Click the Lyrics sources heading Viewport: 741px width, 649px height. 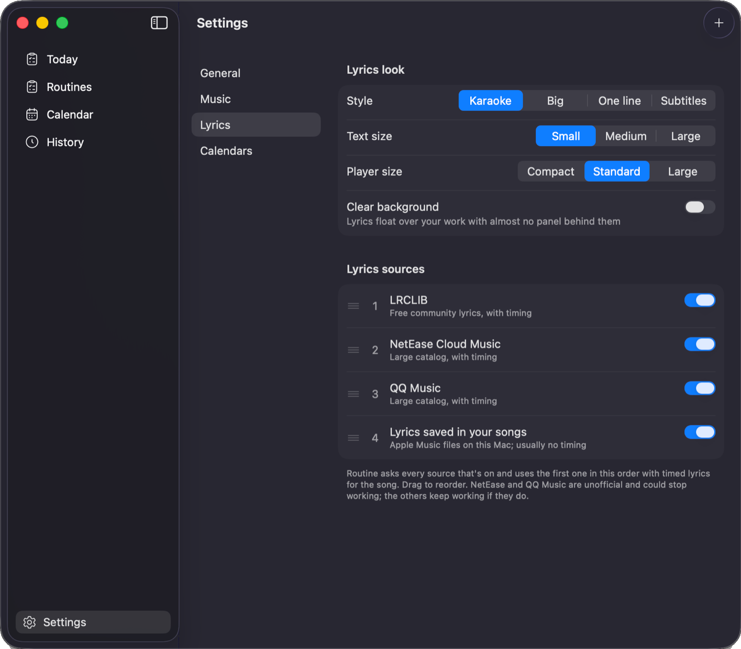coord(385,269)
